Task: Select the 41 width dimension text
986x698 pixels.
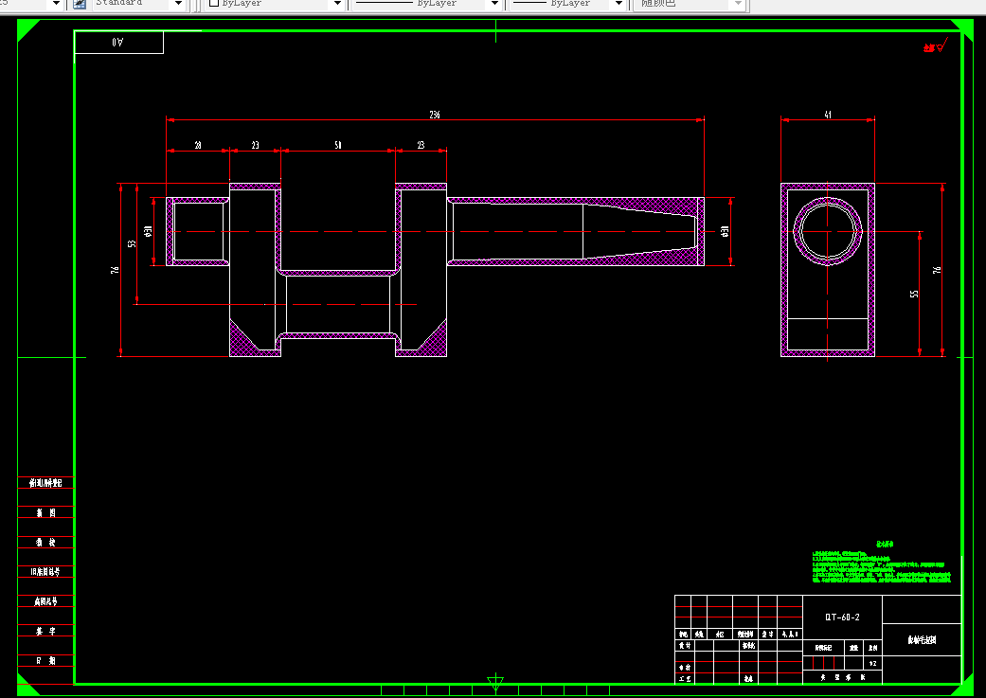Action: tap(828, 115)
